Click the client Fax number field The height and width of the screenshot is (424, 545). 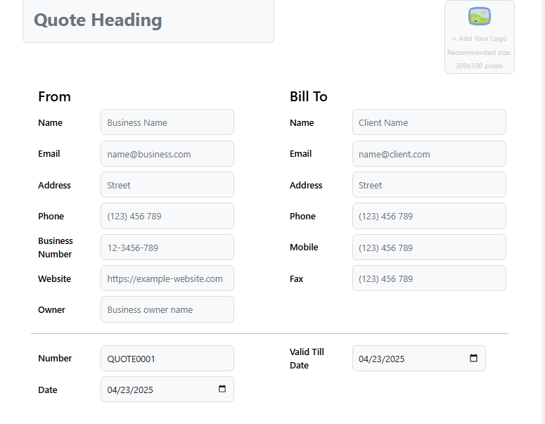pyautogui.click(x=428, y=278)
